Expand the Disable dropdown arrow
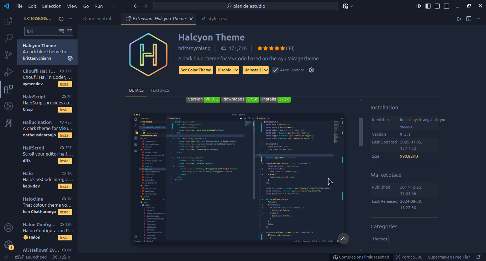Image resolution: width=486 pixels, height=261 pixels. (236, 70)
